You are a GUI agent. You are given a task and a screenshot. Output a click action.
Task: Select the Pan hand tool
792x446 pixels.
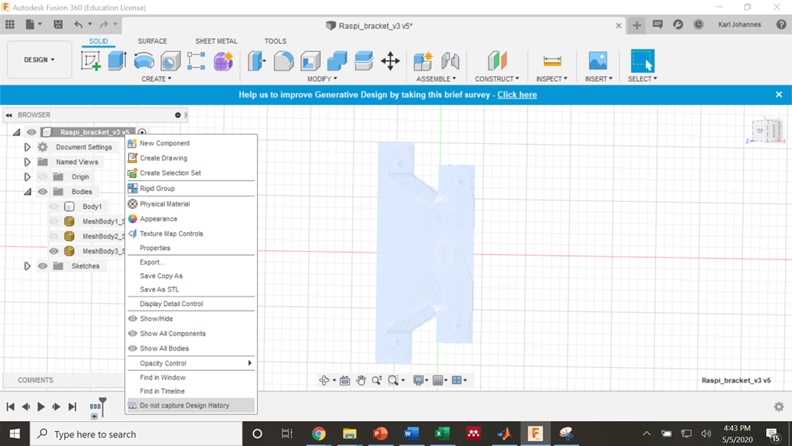click(360, 380)
